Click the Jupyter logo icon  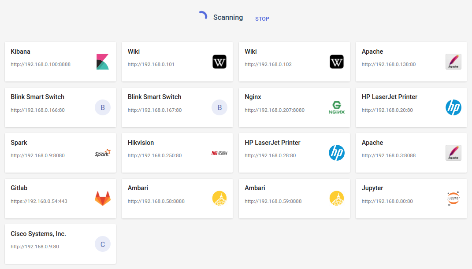453,199
